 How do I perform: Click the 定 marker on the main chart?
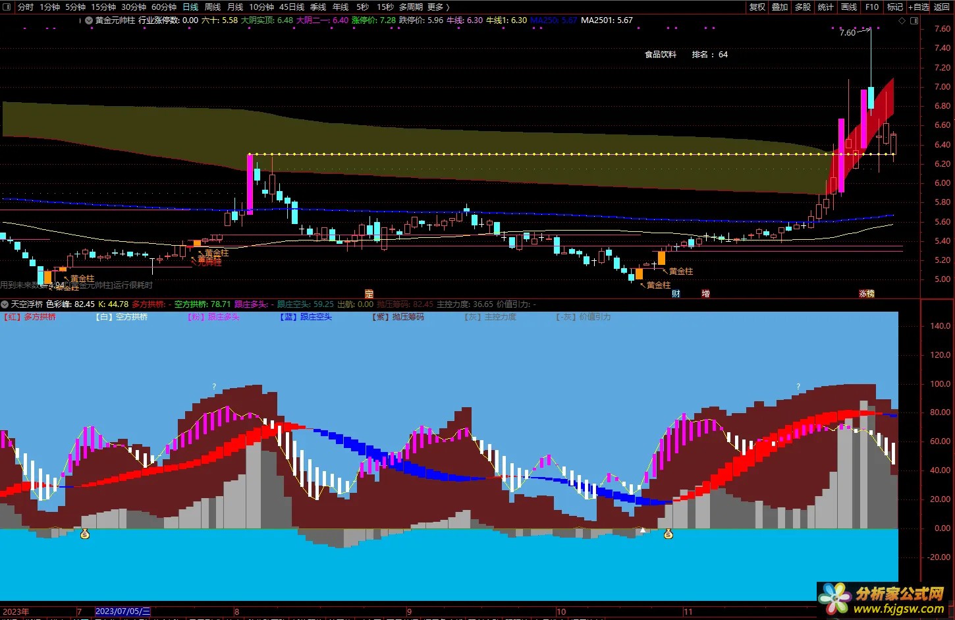click(369, 294)
